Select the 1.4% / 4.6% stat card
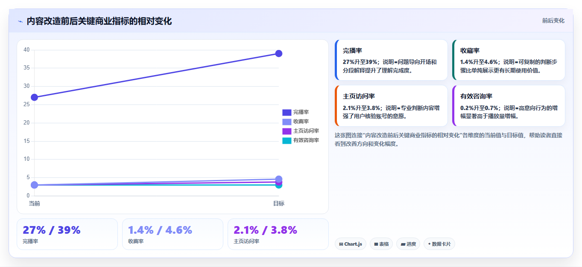Screen dimensions: 582x267 [x=173, y=234]
